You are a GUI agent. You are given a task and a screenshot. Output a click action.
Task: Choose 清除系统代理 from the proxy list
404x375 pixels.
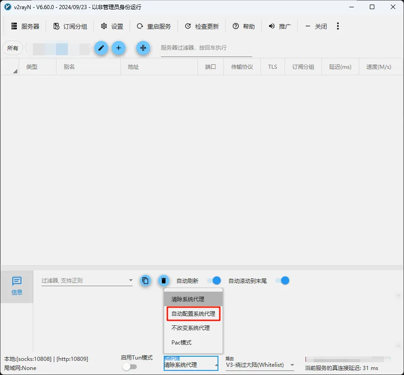click(193, 299)
